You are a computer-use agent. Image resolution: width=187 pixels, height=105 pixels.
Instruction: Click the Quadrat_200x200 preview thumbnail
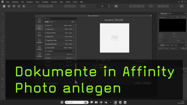pos(115,38)
